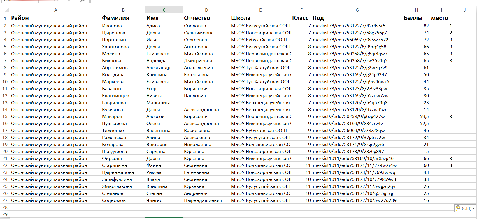Select column C header
Image resolution: width=477 pixels, height=219 pixels.
[164, 10]
